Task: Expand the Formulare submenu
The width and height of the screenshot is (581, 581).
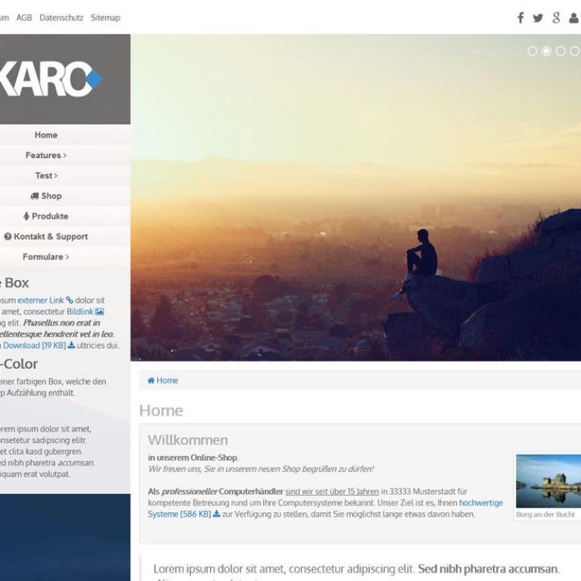Action: pyautogui.click(x=45, y=256)
